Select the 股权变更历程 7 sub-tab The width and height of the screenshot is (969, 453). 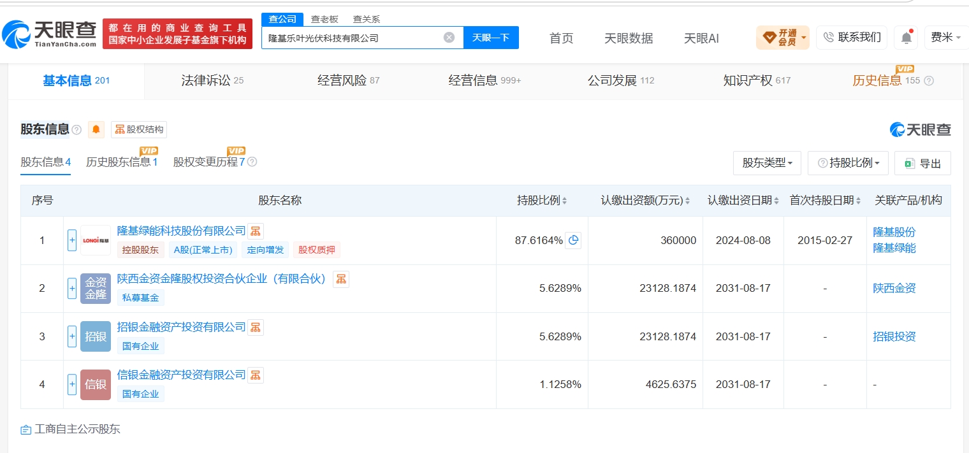coord(209,162)
